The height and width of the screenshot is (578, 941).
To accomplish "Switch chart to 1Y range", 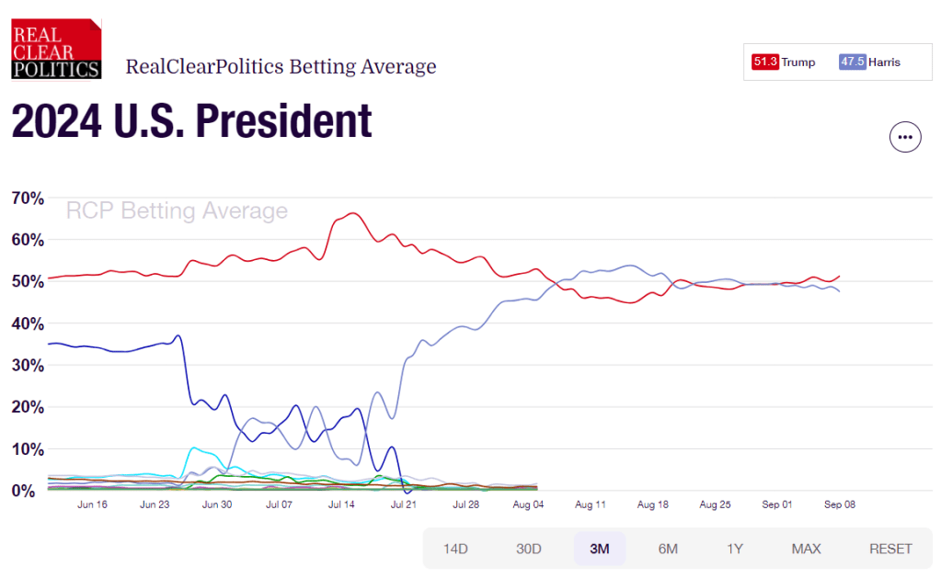I will [735, 549].
